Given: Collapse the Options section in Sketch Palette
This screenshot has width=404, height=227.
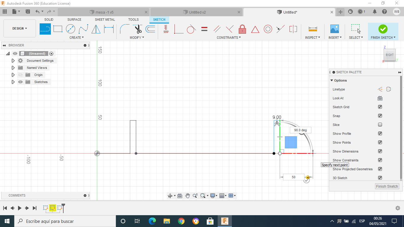Looking at the screenshot, I should pyautogui.click(x=332, y=80).
